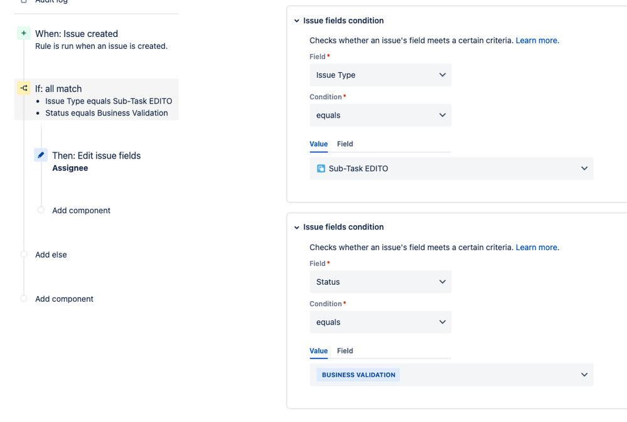Collapse the second Issue fields condition section
Viewport: 627px width, 422px height.
pyautogui.click(x=297, y=227)
